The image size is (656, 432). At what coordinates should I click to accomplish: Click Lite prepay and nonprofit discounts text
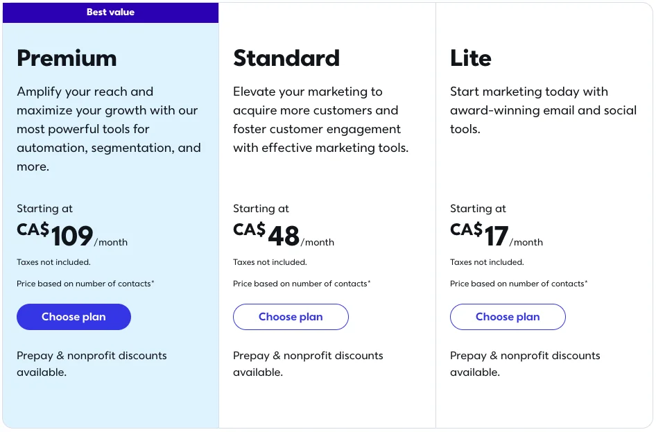tap(525, 363)
